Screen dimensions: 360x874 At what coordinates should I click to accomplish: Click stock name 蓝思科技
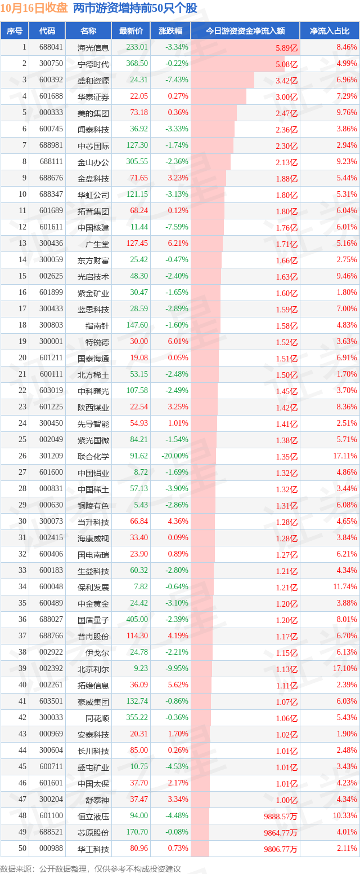93,309
